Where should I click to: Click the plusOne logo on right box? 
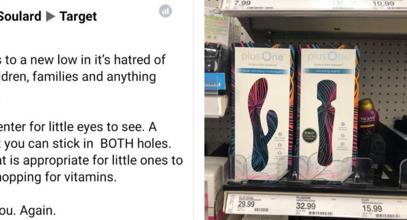[328, 56]
